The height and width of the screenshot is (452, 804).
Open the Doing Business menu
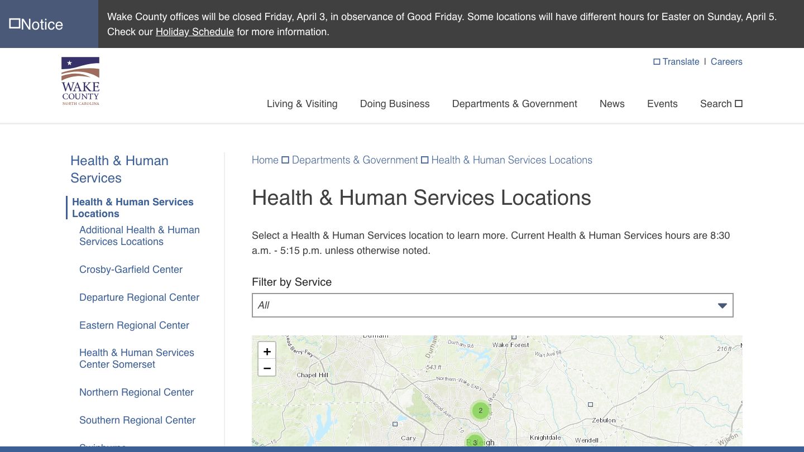[395, 104]
